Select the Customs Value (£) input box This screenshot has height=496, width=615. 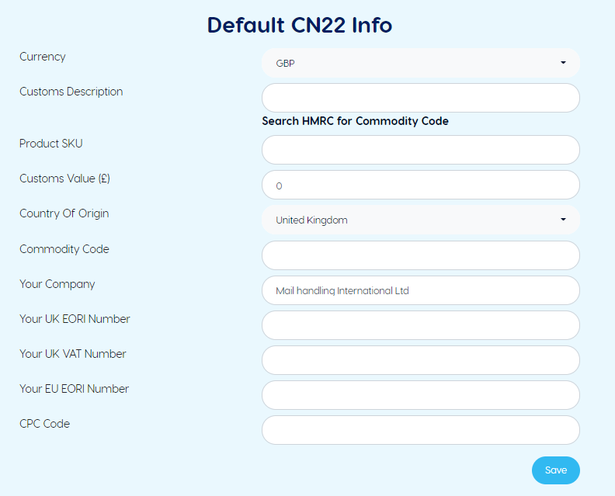click(x=420, y=185)
